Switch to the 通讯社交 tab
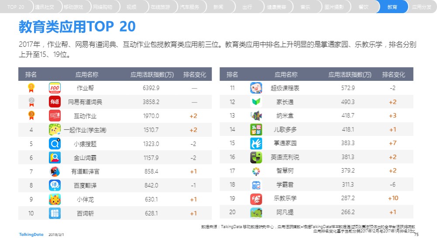The image size is (437, 246). pyautogui.click(x=45, y=7)
